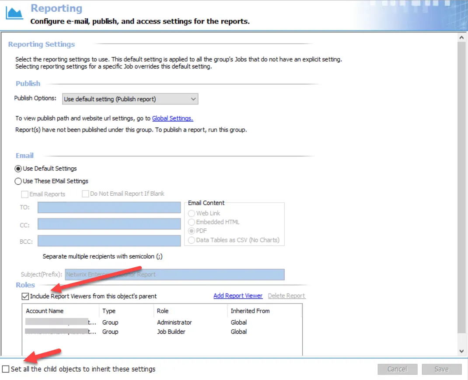468x380 pixels.
Task: Expand Publish Options using its chevron arrow
Action: pos(193,99)
